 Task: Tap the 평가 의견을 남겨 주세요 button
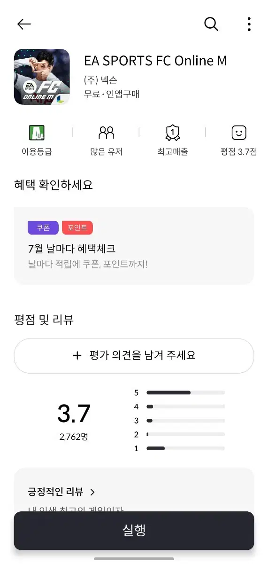134,356
